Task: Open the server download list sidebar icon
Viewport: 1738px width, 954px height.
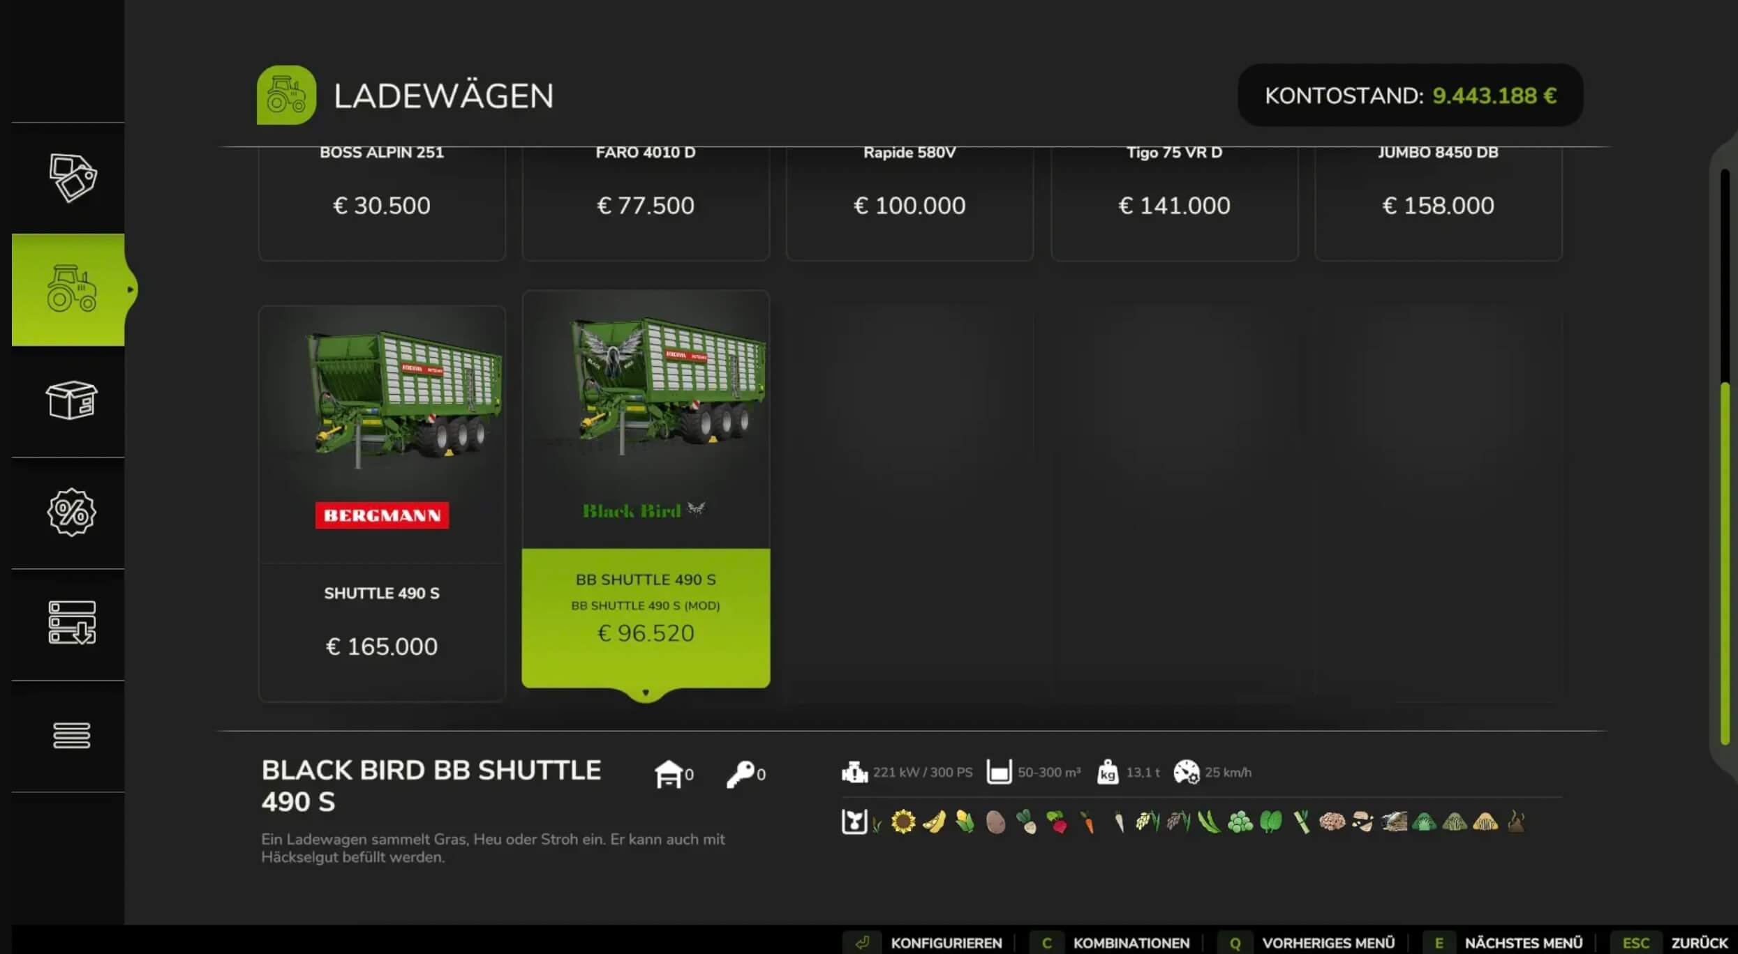Action: click(71, 623)
